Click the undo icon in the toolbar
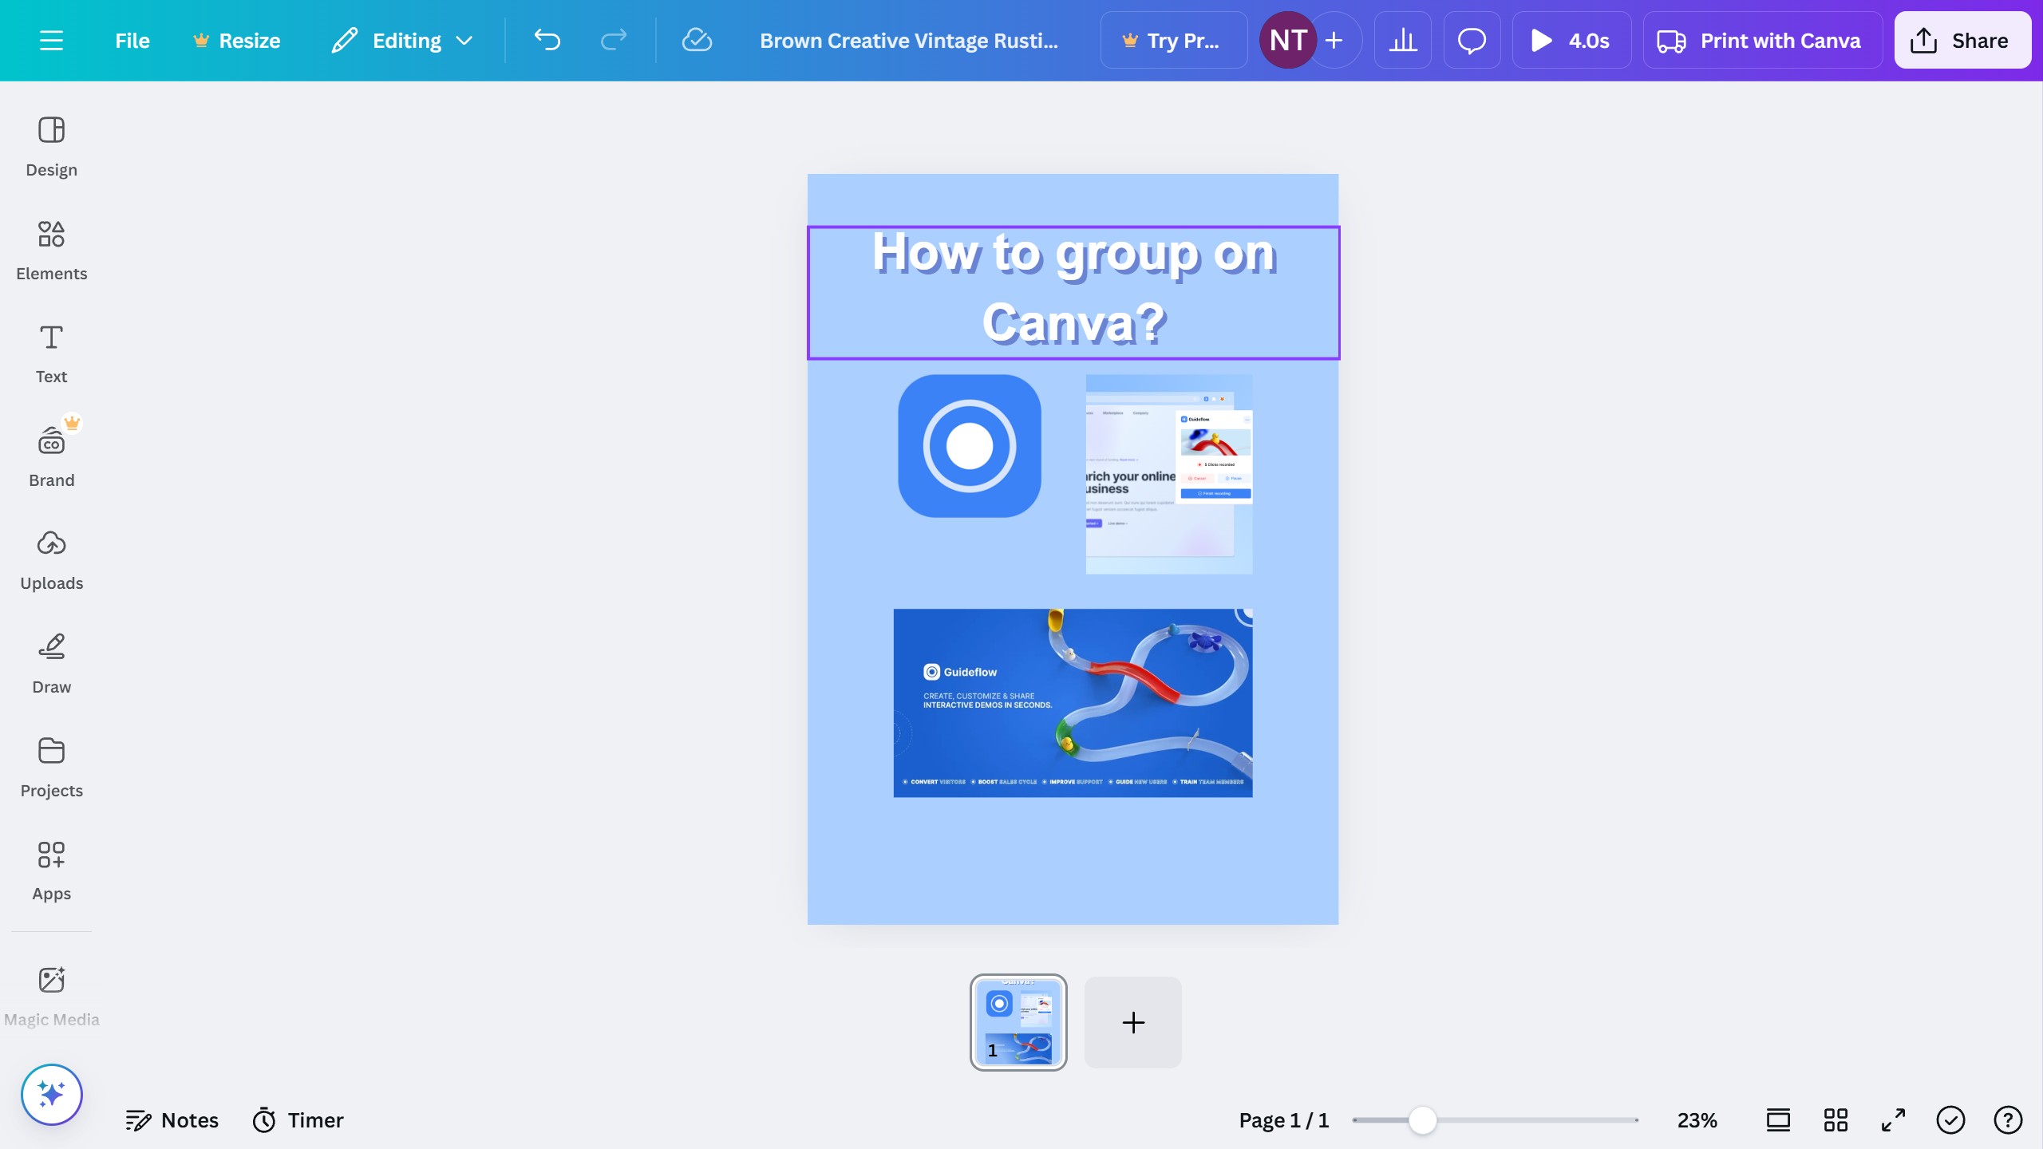This screenshot has height=1149, width=2043. (x=547, y=40)
